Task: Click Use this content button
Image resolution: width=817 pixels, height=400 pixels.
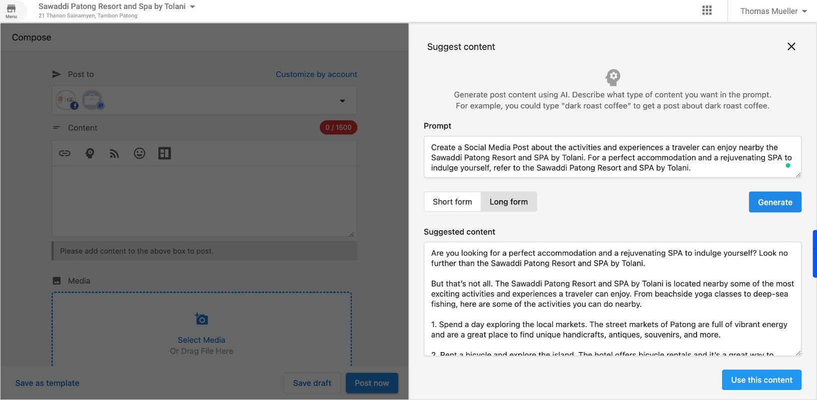Action: pos(762,380)
